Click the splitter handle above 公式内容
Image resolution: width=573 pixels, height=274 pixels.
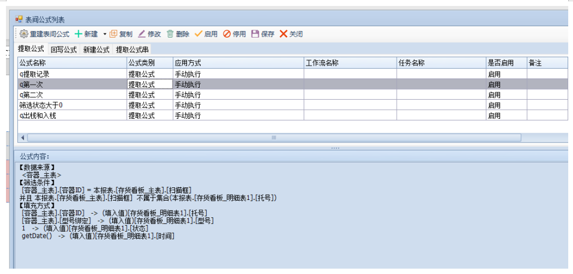pyautogui.click(x=335, y=147)
